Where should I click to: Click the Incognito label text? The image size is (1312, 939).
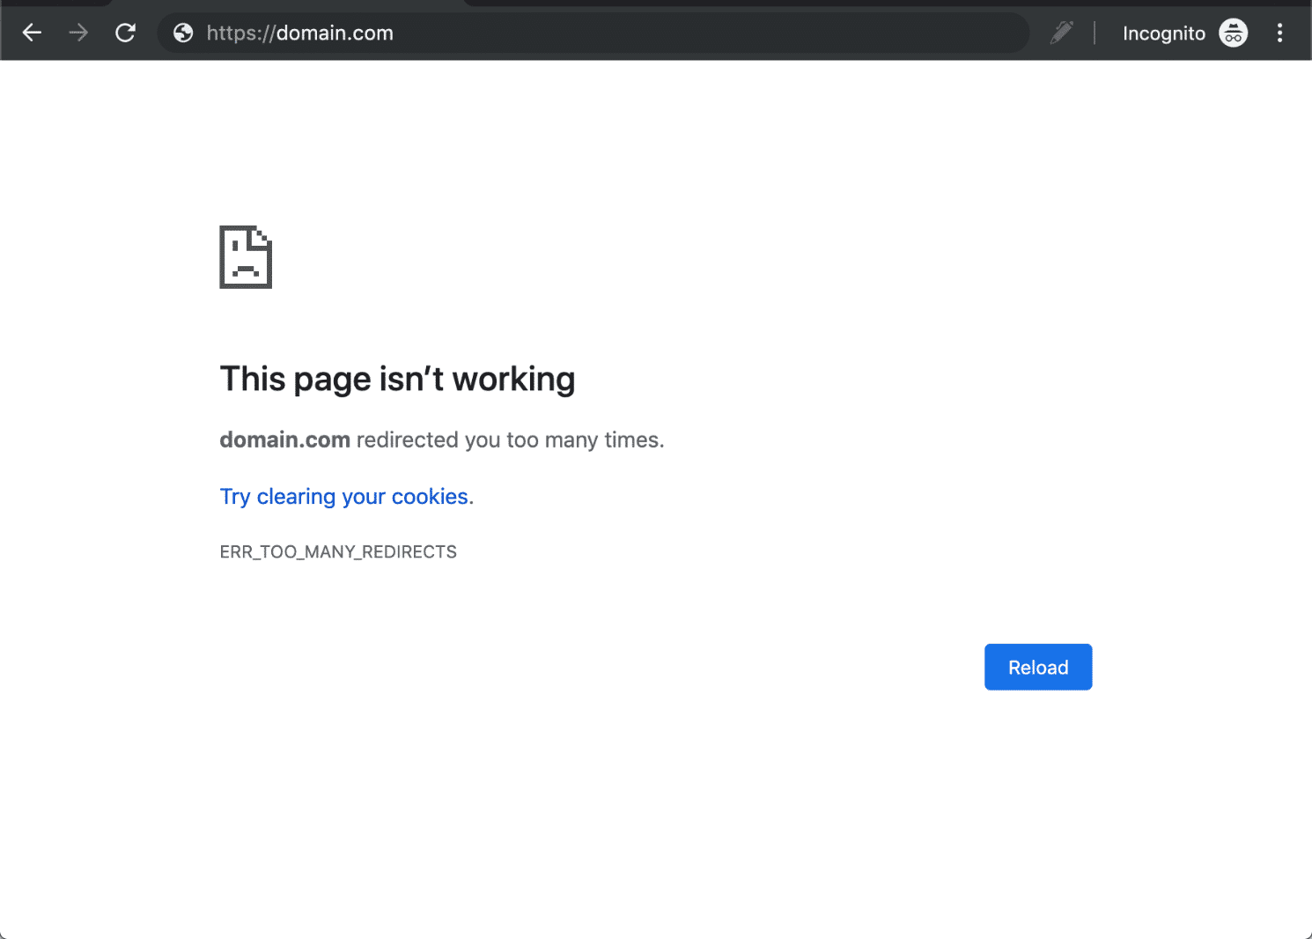tap(1164, 33)
